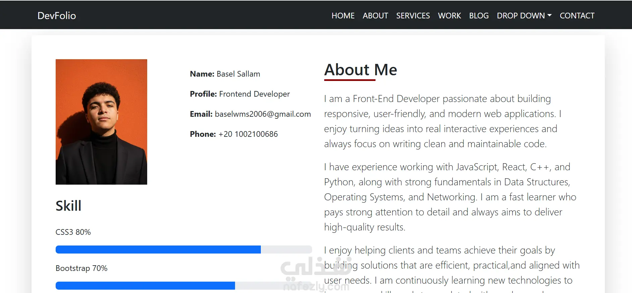Click the DROP DOWN caret arrow
Screen dimensions: 632x293
(549, 16)
